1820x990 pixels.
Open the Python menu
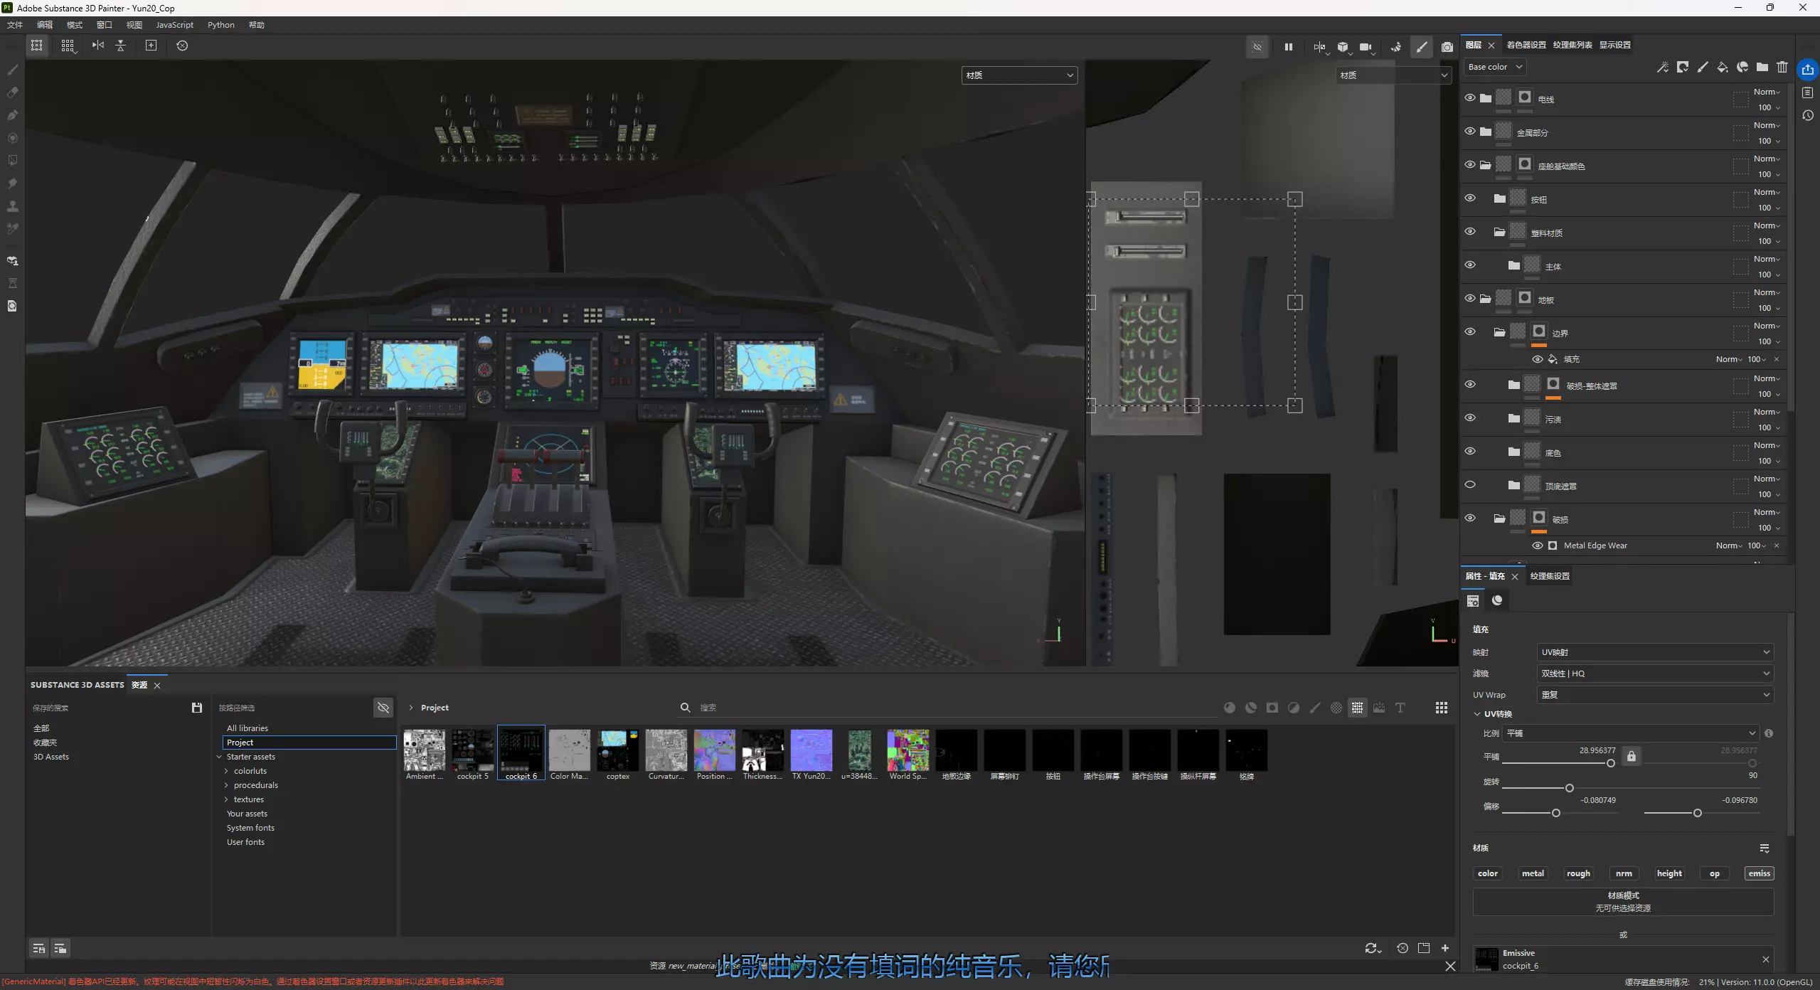coord(220,25)
